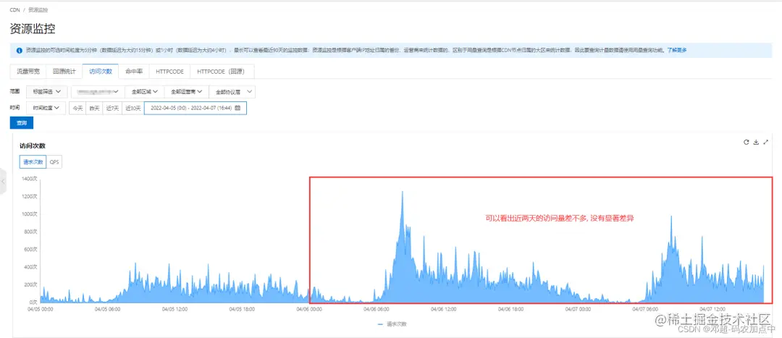Select the 请求次数 chart mode
The width and height of the screenshot is (782, 338).
pyautogui.click(x=33, y=162)
